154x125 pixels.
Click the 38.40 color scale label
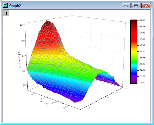coord(142,51)
